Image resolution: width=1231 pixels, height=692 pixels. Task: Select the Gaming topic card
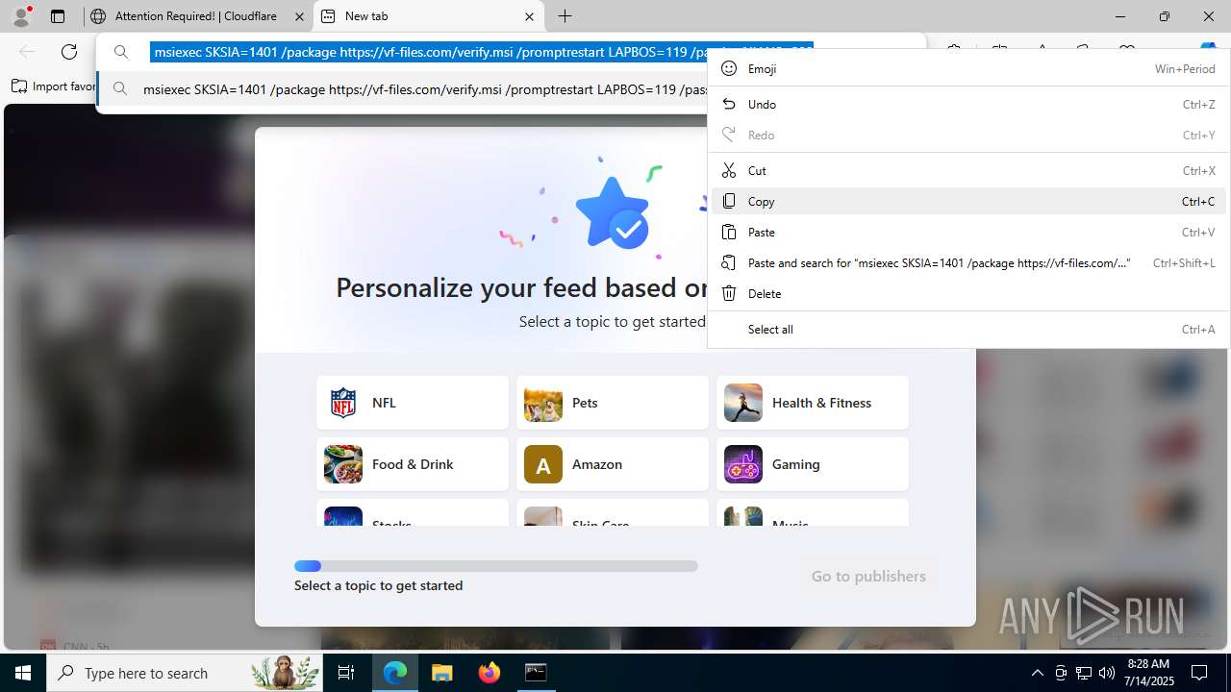813,464
